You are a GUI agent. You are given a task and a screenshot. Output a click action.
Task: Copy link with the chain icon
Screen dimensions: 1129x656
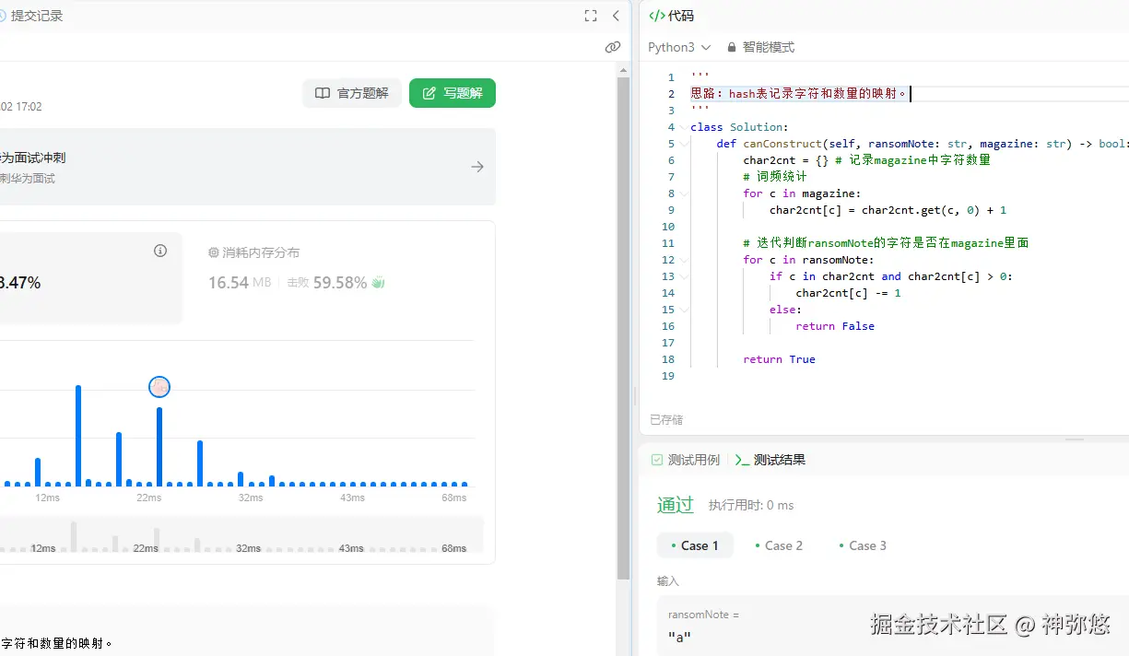(612, 47)
